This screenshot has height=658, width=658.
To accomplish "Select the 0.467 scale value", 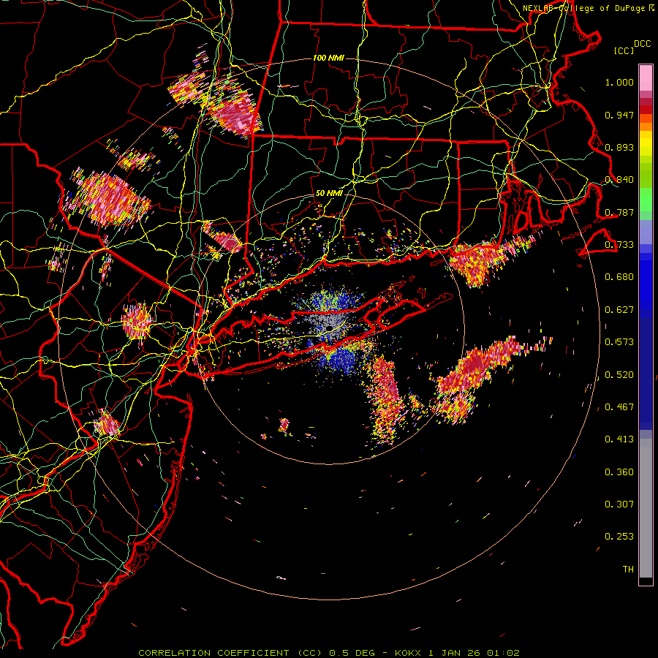I will [x=619, y=407].
